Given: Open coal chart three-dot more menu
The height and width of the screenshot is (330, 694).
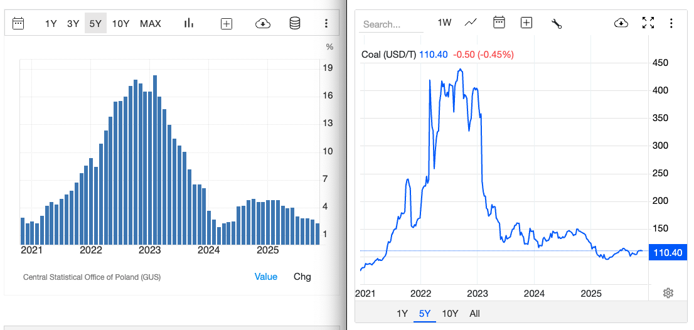Looking at the screenshot, I should 671,23.
